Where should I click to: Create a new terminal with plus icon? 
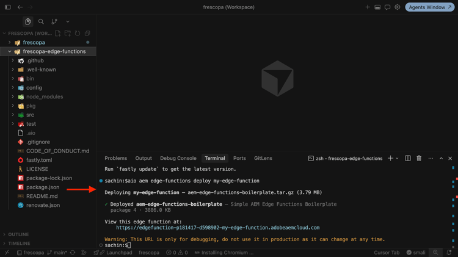click(x=390, y=158)
